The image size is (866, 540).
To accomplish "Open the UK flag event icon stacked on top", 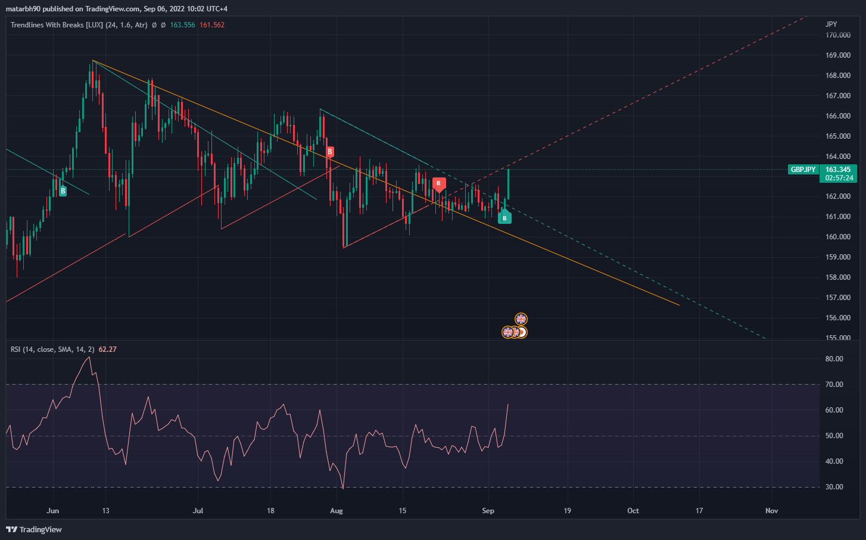I will coord(521,319).
